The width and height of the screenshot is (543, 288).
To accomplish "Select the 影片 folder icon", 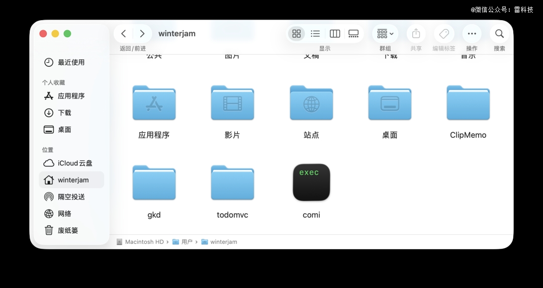I will pos(232,103).
